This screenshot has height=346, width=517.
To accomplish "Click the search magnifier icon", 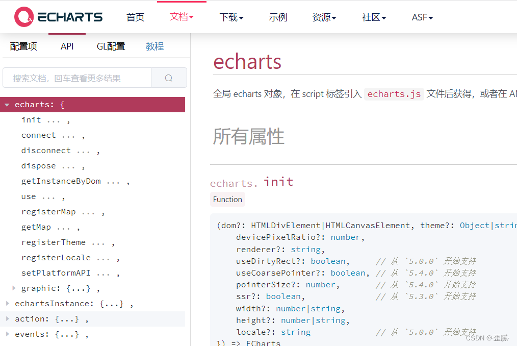I will click(x=168, y=77).
